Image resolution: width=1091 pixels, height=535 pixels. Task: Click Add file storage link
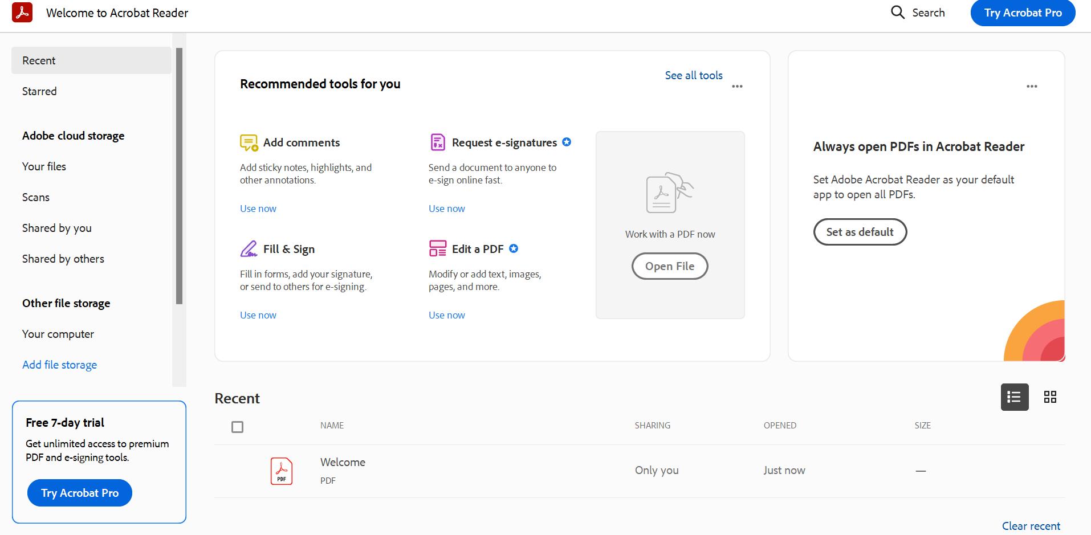[x=59, y=365]
